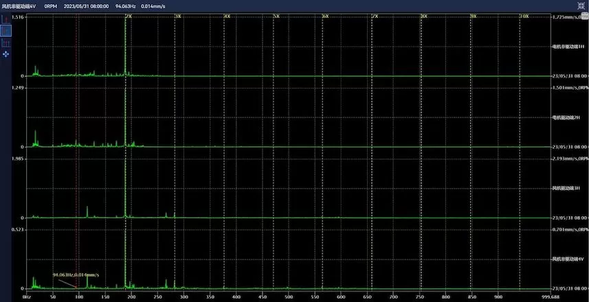This screenshot has width=589, height=302.
Task: Click the collapse arrows icon at top right
Action: (x=581, y=5)
